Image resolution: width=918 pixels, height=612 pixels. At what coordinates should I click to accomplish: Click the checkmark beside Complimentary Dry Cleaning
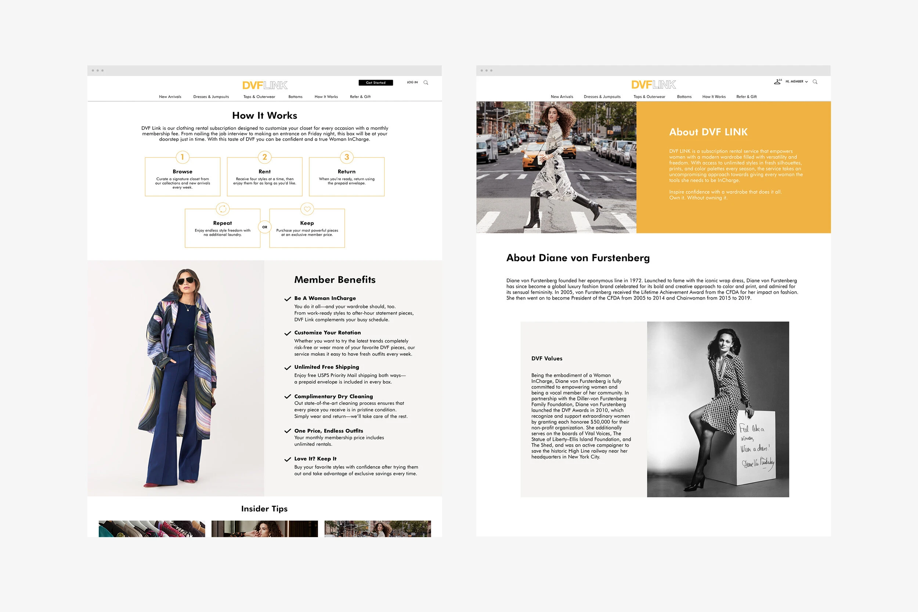coord(288,396)
